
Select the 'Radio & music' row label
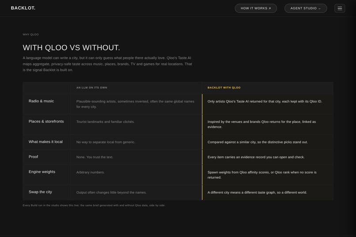42,101
